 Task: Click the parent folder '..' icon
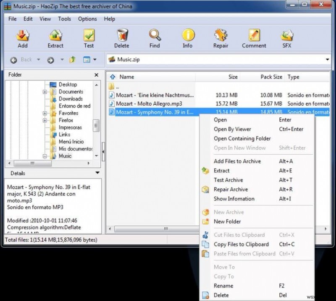[111, 87]
